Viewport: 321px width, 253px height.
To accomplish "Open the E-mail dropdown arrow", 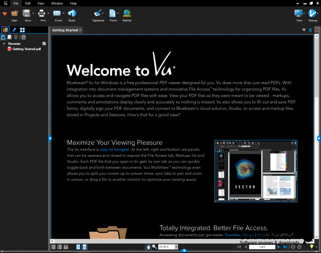I will pos(63,13).
